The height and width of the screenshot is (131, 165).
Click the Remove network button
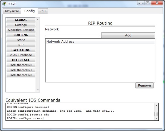(x=144, y=85)
